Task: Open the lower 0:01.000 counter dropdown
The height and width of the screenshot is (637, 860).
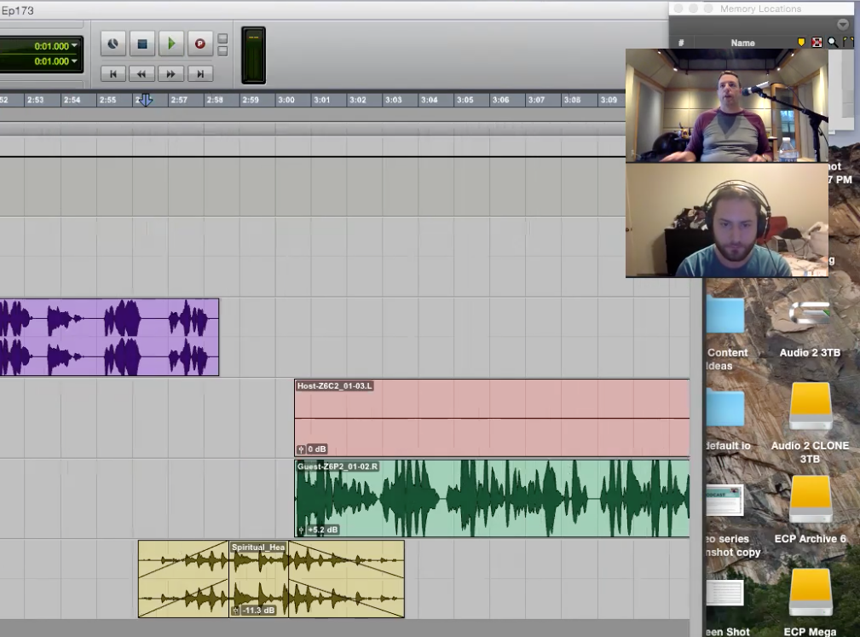Action: [x=74, y=61]
